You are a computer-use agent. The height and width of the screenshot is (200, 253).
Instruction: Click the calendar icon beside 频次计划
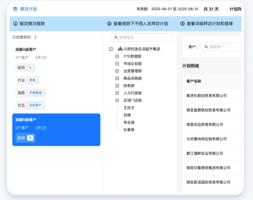tap(15, 9)
